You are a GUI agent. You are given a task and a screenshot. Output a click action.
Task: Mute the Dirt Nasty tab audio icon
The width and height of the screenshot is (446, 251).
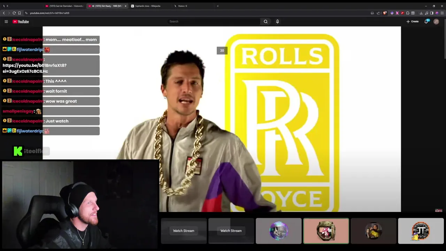point(93,6)
